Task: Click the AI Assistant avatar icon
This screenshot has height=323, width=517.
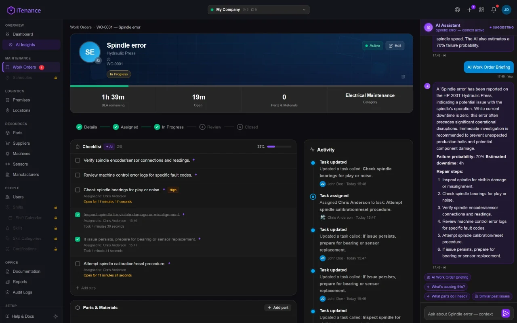Action: pyautogui.click(x=428, y=27)
